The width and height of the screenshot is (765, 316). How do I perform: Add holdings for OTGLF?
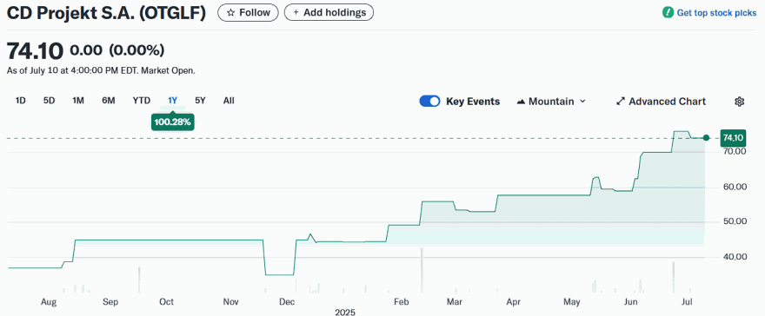[x=329, y=12]
